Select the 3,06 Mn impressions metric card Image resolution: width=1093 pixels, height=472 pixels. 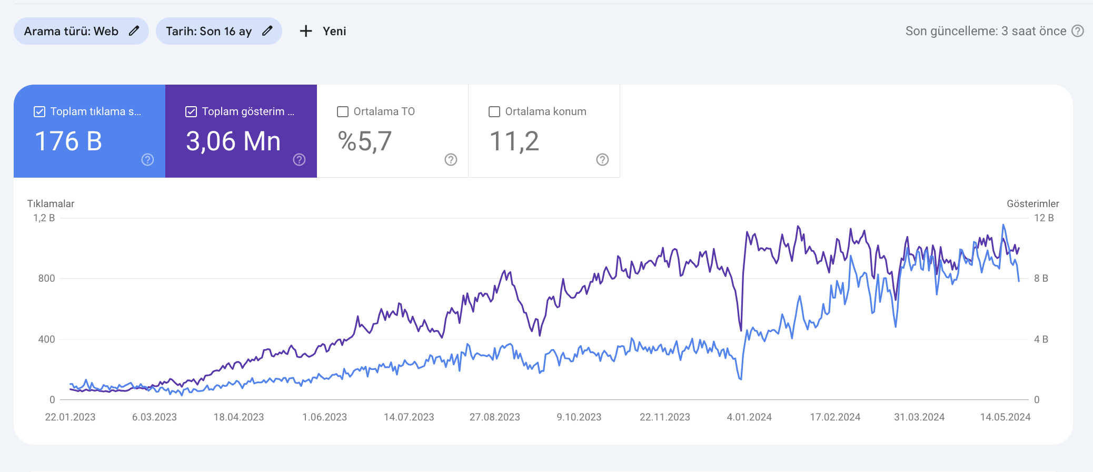[x=241, y=131]
